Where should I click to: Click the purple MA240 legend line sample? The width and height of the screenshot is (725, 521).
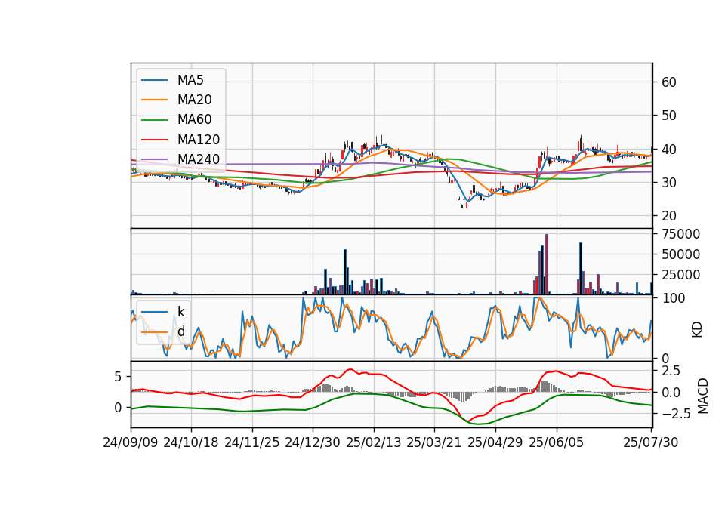click(x=154, y=159)
